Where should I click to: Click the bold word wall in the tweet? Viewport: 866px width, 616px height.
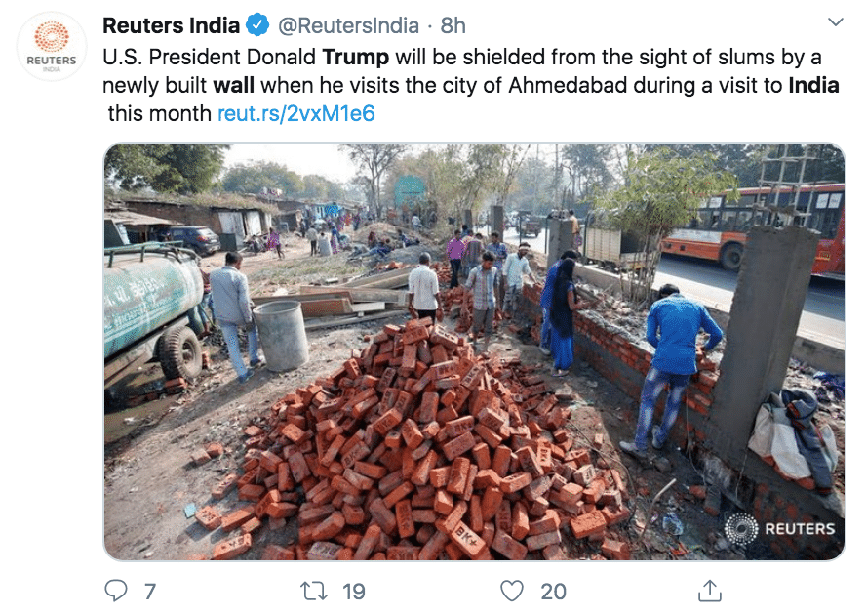pyautogui.click(x=233, y=85)
